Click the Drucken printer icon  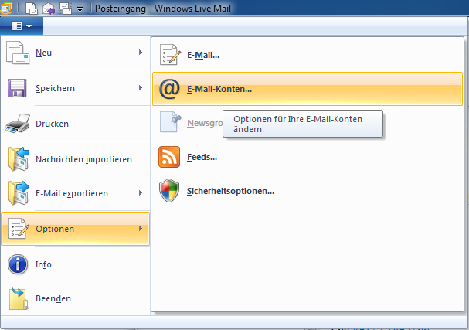tap(18, 123)
